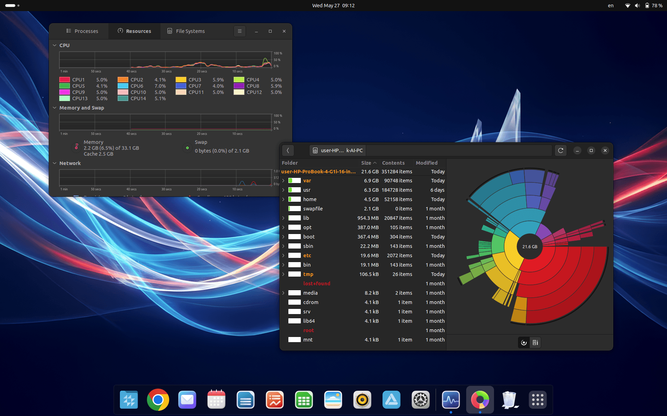The image size is (667, 416).
Task: Expand the media folder row
Action: coord(283,293)
